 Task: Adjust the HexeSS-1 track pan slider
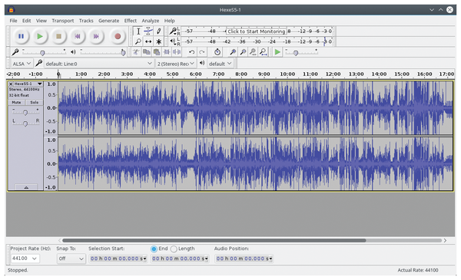pyautogui.click(x=25, y=124)
